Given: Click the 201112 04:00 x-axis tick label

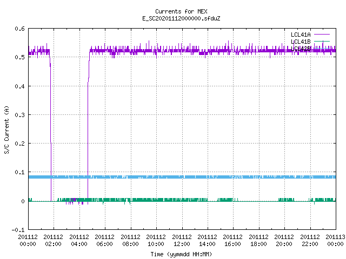Looking at the screenshot, I should click(x=79, y=240).
